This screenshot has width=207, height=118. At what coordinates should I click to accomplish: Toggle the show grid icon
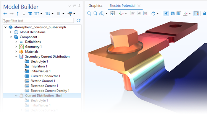point(179,13)
